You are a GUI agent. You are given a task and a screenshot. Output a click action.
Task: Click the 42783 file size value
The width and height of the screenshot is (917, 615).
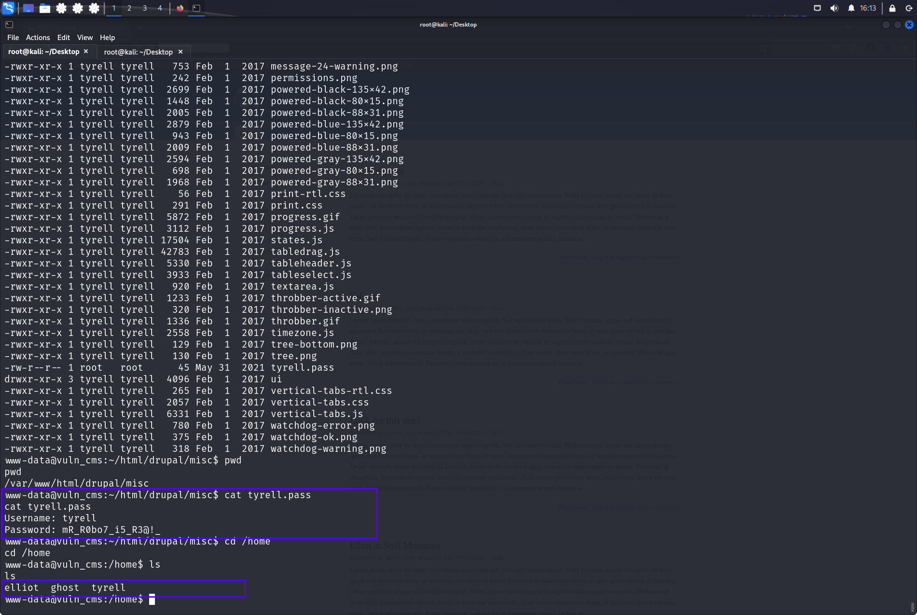[175, 252]
